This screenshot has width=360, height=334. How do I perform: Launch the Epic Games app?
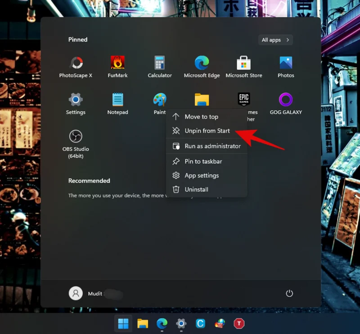pyautogui.click(x=244, y=99)
